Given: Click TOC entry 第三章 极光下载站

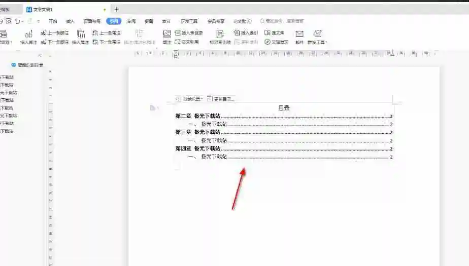Looking at the screenshot, I should tap(284, 132).
